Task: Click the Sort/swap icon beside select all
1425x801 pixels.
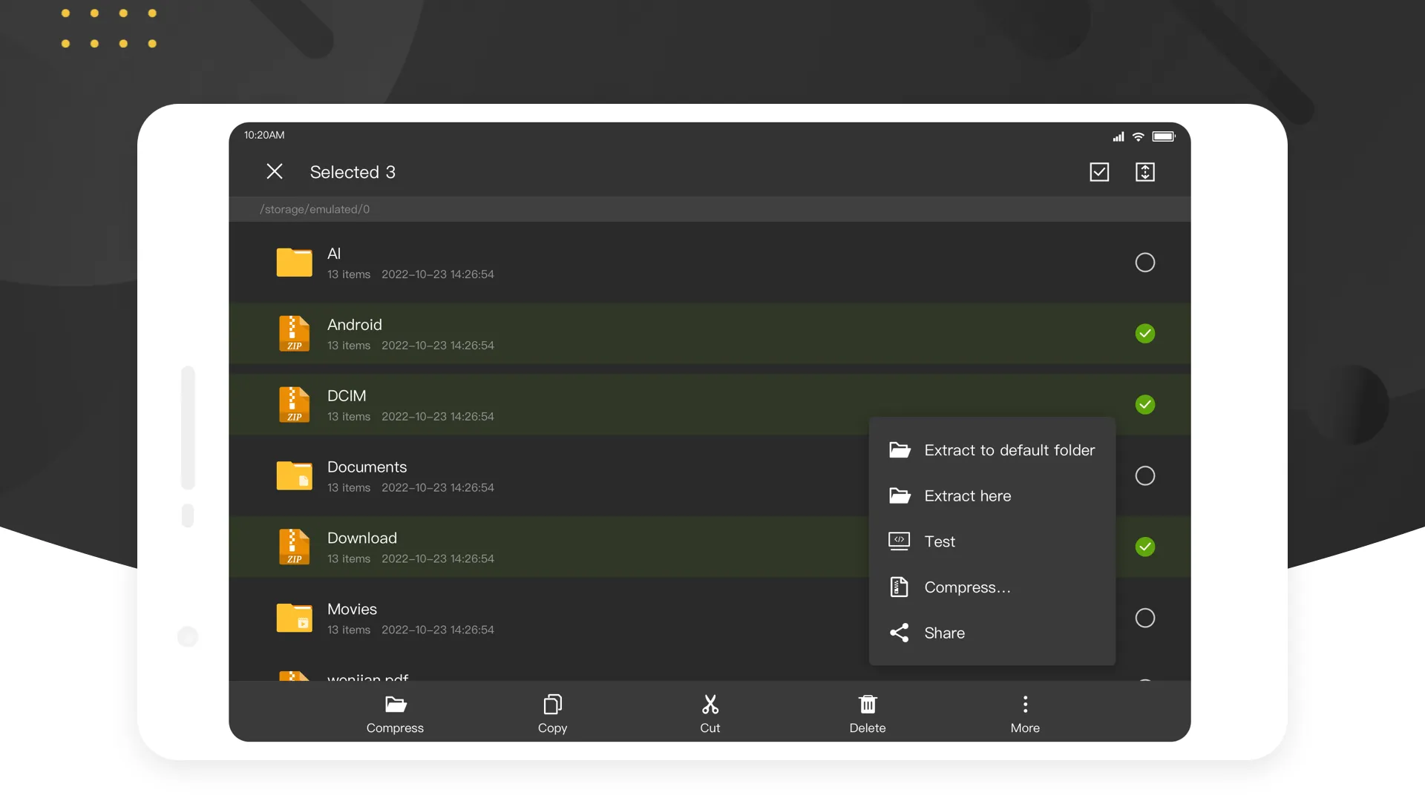Action: tap(1145, 171)
